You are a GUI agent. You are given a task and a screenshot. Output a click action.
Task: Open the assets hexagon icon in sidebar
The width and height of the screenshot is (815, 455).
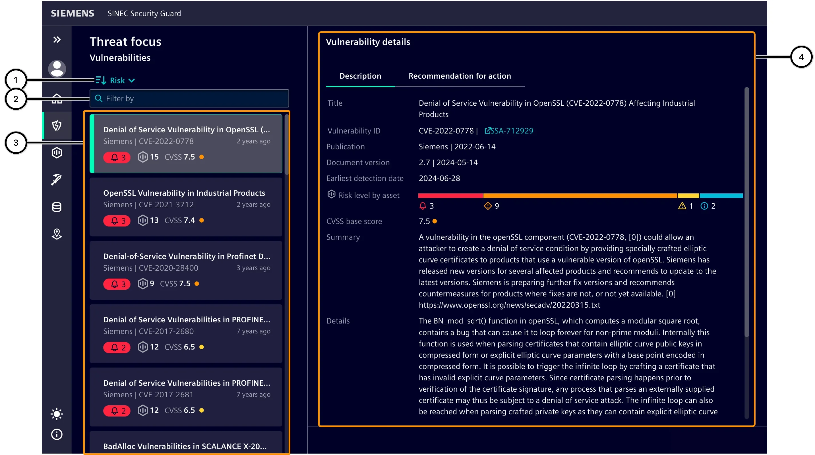tap(57, 153)
